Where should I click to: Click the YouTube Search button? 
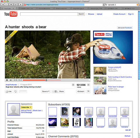point(81,14)
